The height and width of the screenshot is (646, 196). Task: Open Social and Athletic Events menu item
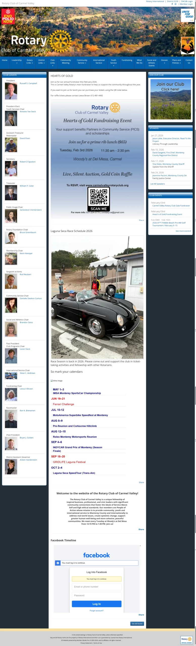tap(152, 63)
